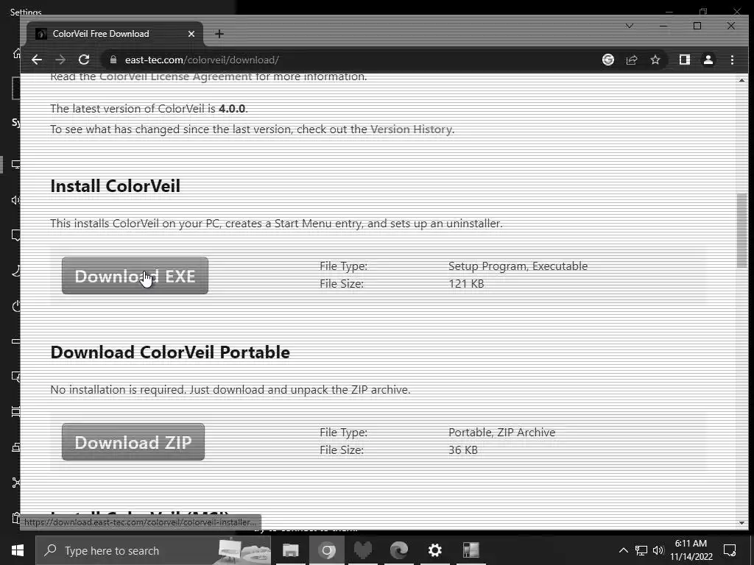Open Chrome's three-dot menu

tap(732, 60)
